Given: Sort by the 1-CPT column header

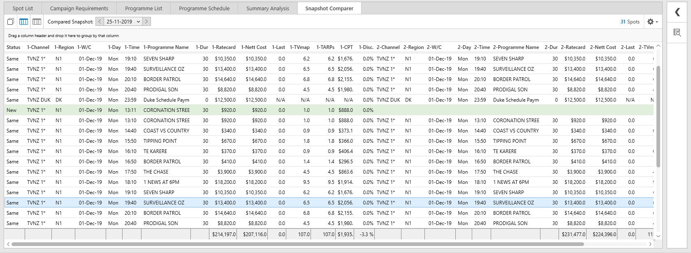Looking at the screenshot, I should (346, 47).
